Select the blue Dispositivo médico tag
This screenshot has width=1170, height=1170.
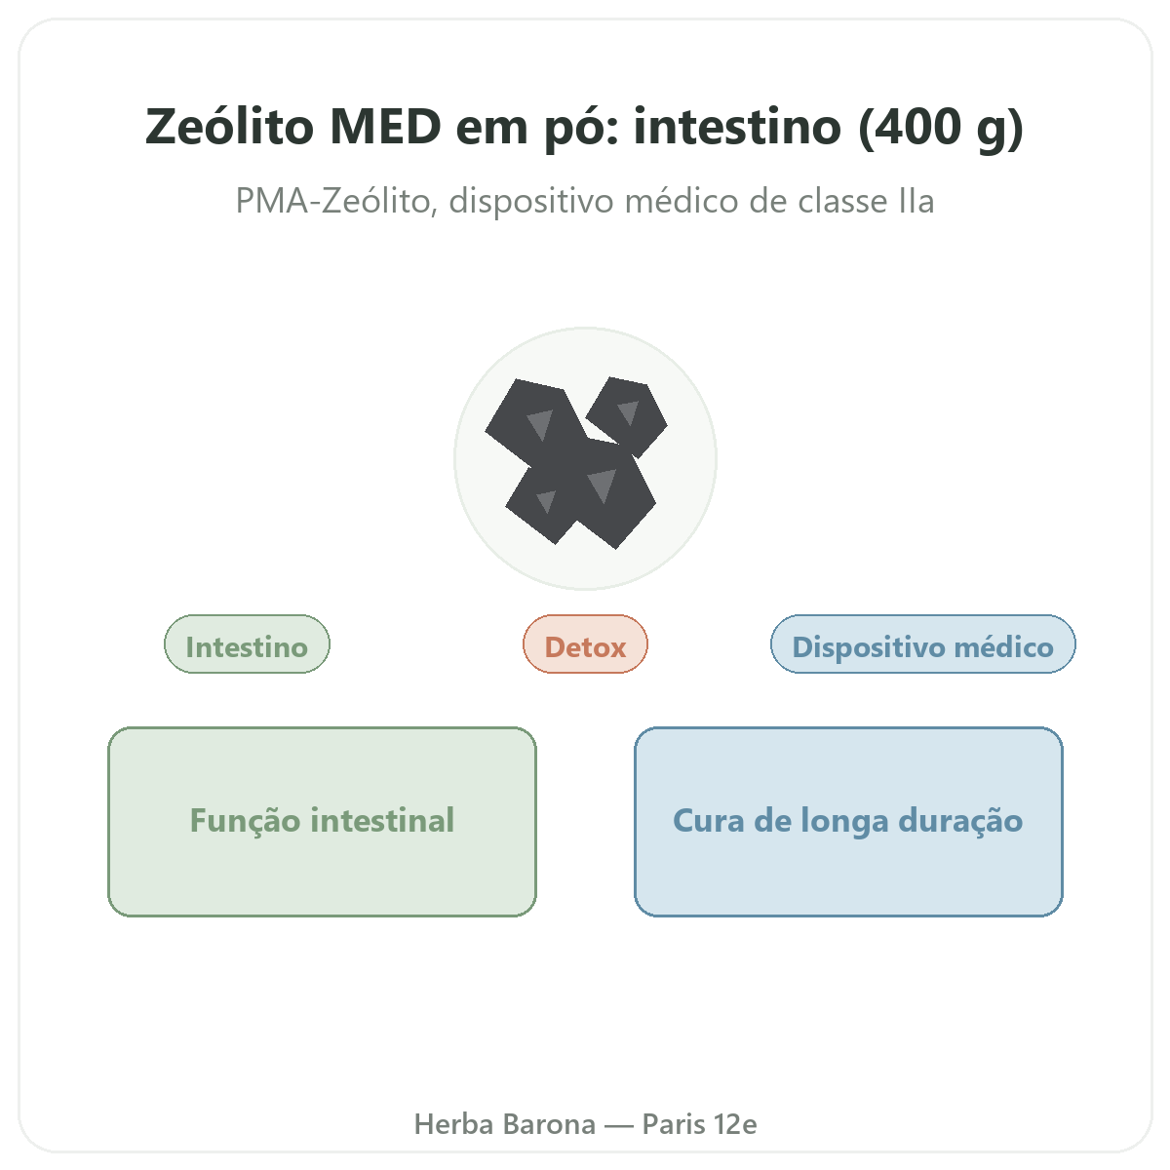(923, 644)
